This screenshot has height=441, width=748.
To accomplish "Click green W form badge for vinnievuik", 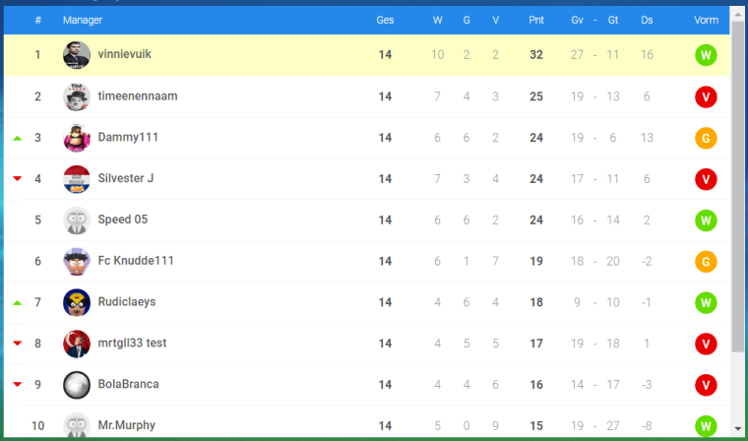I will coord(706,55).
